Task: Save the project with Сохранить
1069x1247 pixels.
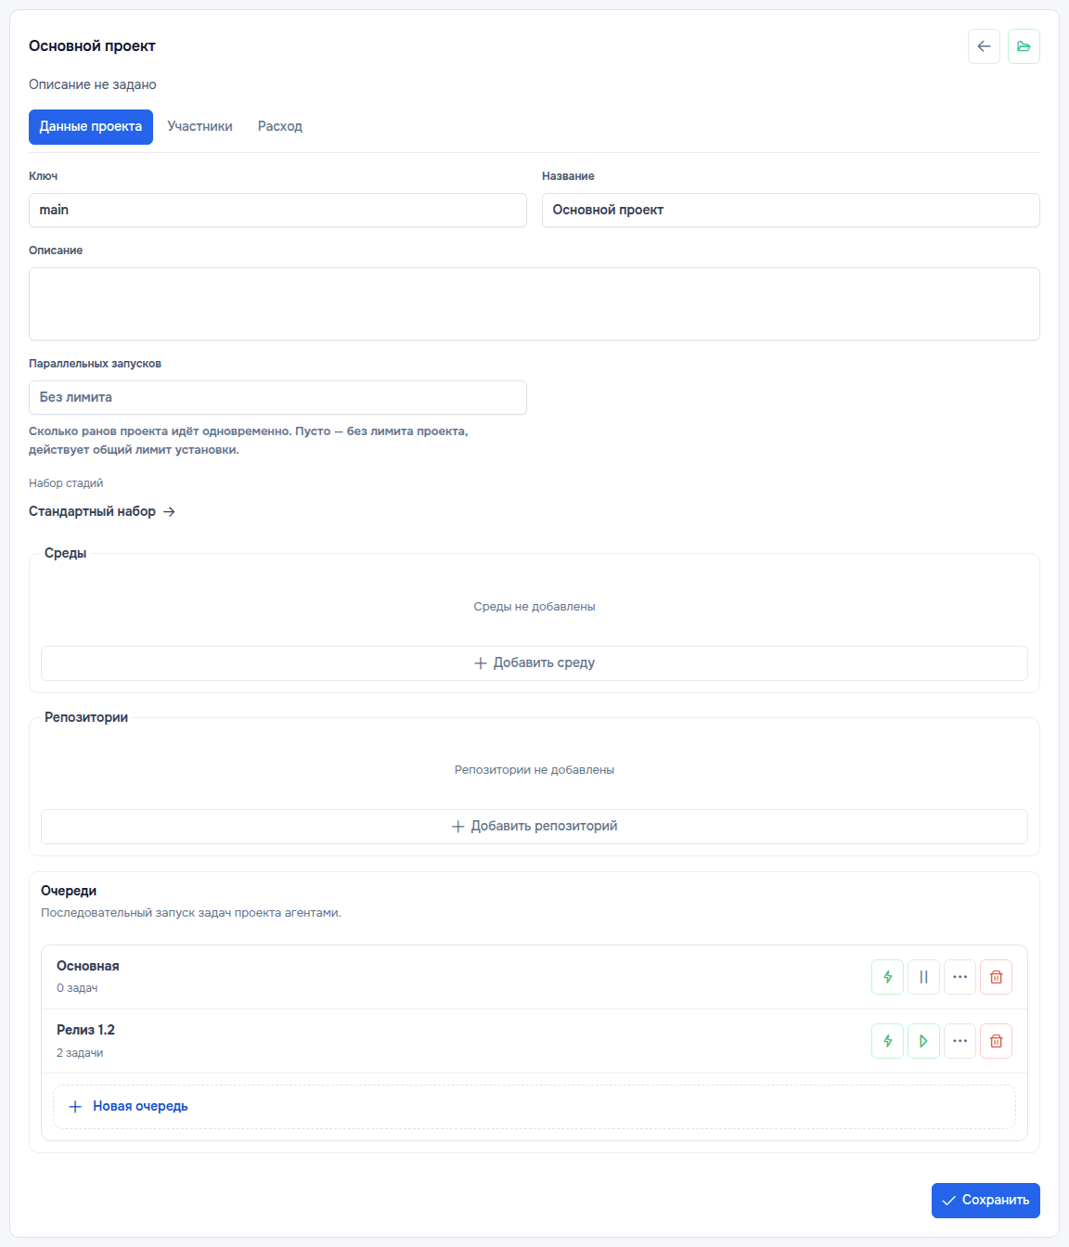Action: [x=985, y=1201]
